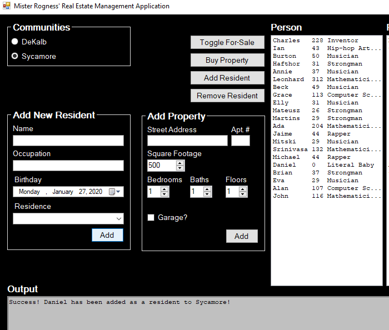Decrease Bedrooms count with down arrow
Image resolution: width=389 pixels, height=330 pixels.
164,194
